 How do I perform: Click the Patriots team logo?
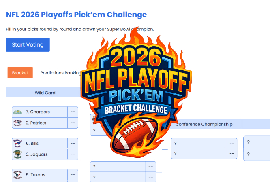coord(18,123)
